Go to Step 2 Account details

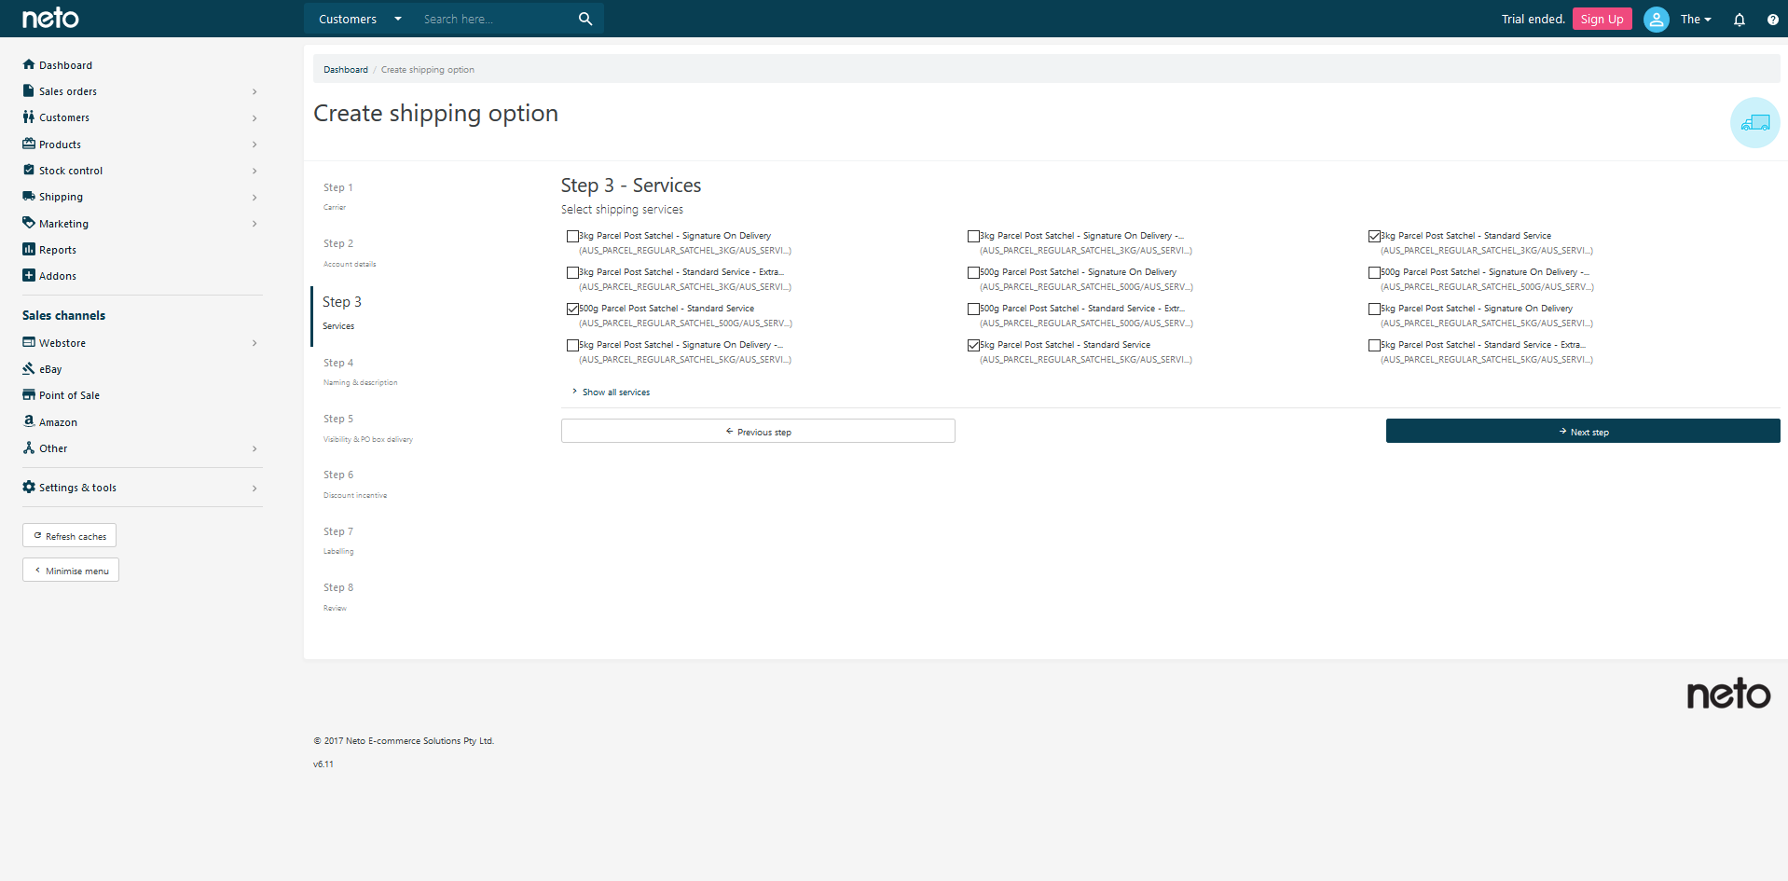(x=350, y=253)
